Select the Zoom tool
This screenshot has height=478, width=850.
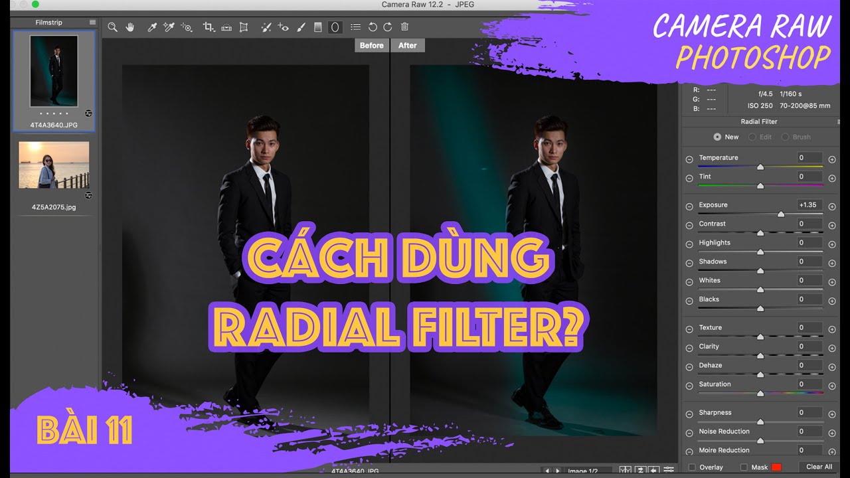pos(113,27)
